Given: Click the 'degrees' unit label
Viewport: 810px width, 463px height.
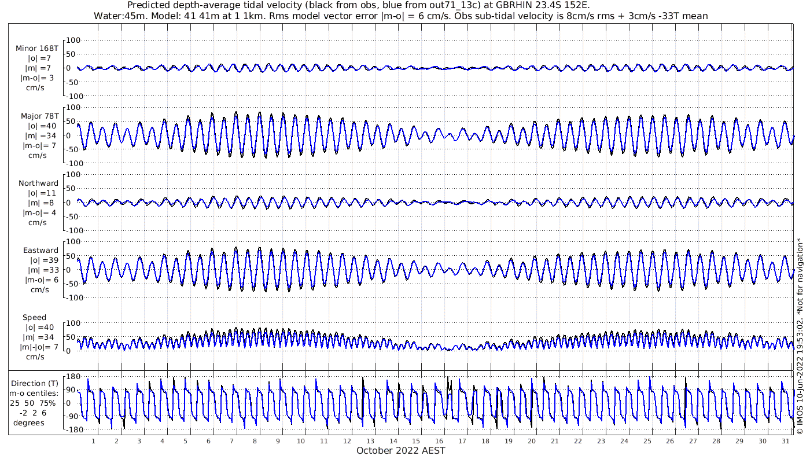Looking at the screenshot, I should [x=29, y=422].
